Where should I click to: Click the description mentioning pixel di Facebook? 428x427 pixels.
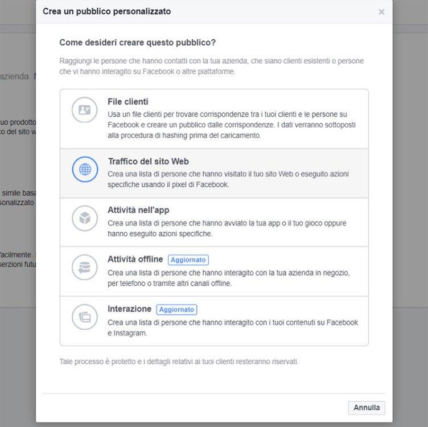228,179
